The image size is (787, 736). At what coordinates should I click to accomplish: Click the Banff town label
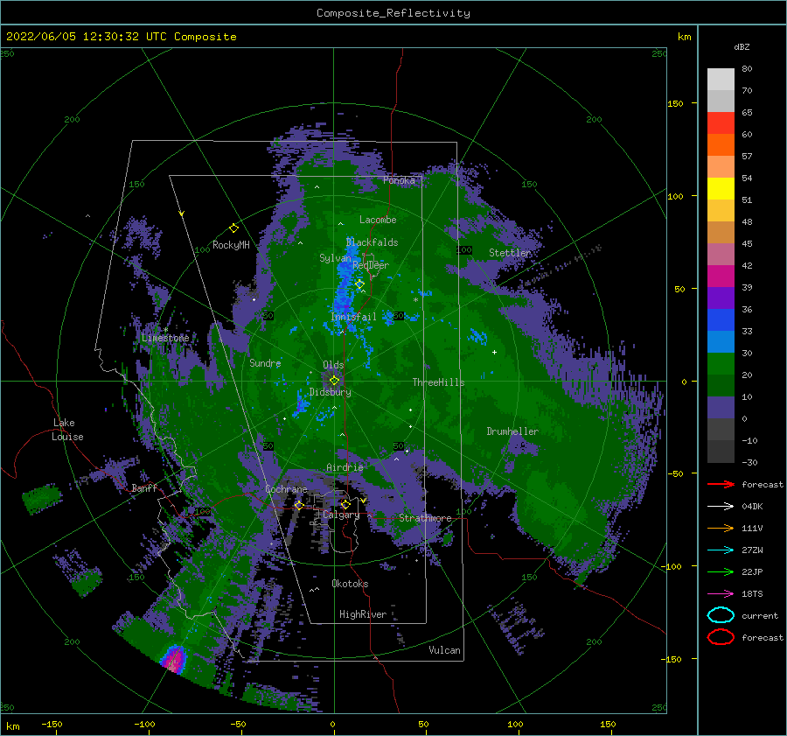144,488
